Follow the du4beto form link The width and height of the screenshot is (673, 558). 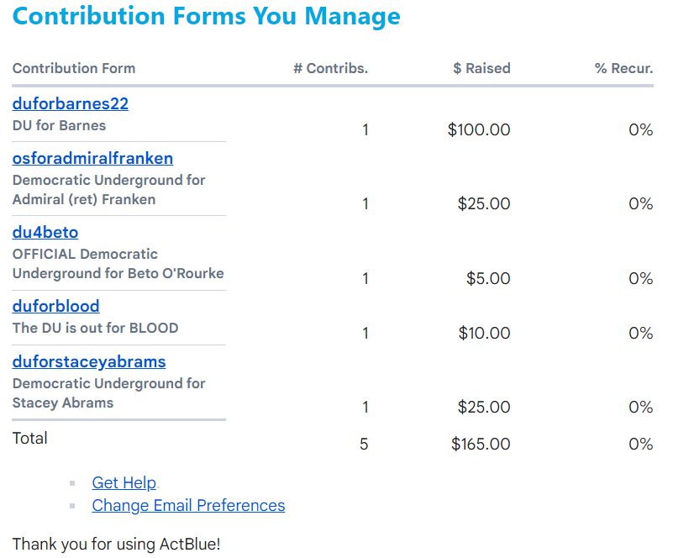[x=45, y=233]
